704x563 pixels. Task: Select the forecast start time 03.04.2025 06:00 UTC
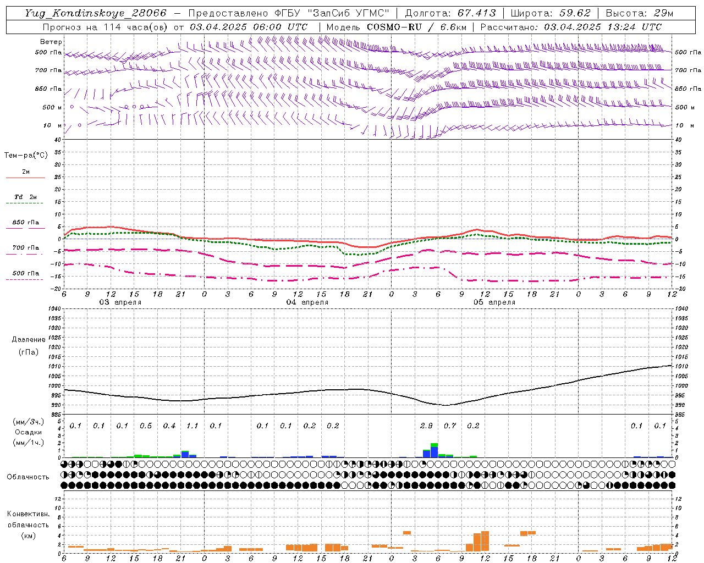pos(249,27)
